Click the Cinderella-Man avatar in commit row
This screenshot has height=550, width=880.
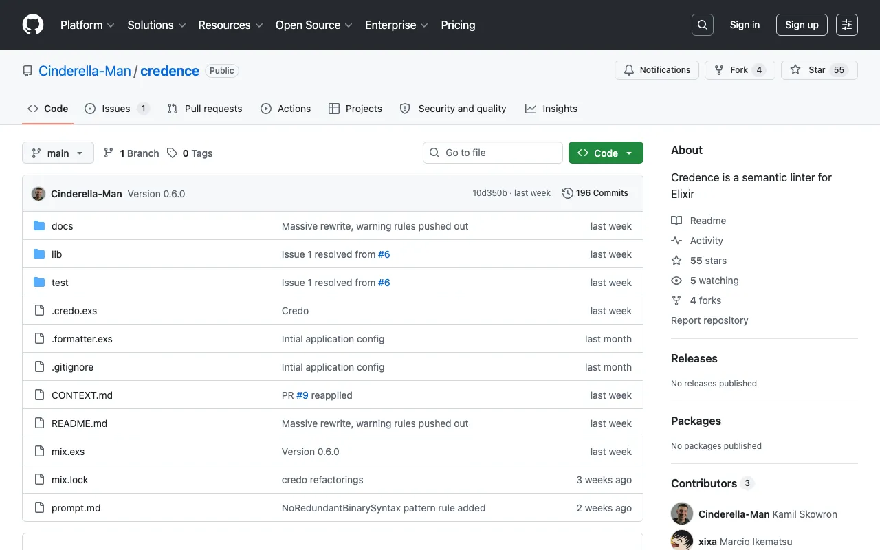[38, 194]
